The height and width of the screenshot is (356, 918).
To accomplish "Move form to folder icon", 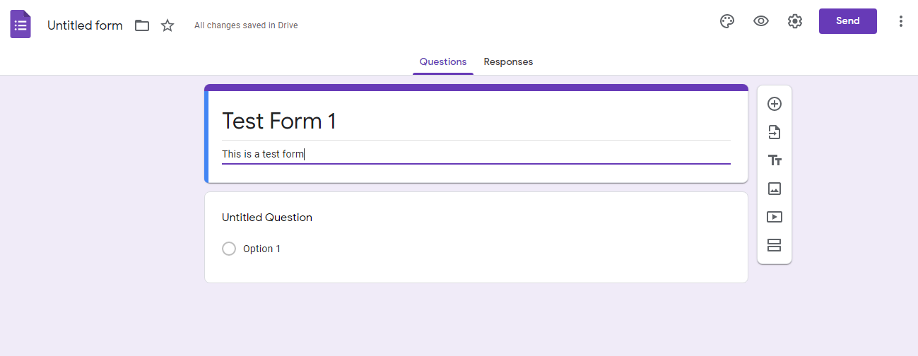I will (142, 25).
